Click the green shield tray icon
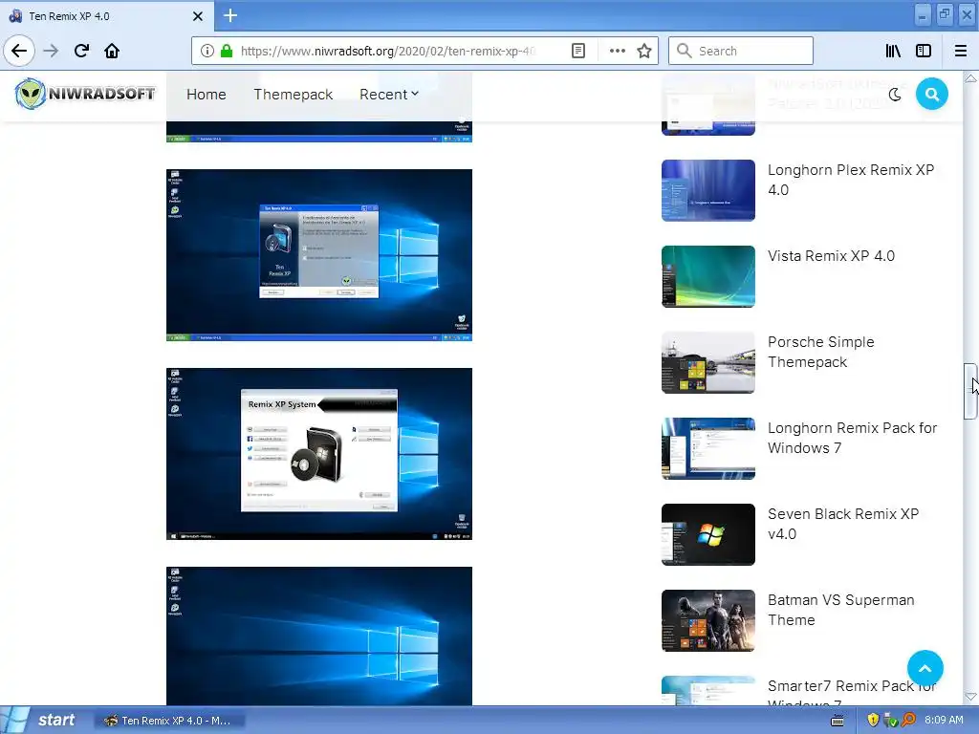 pos(891,721)
